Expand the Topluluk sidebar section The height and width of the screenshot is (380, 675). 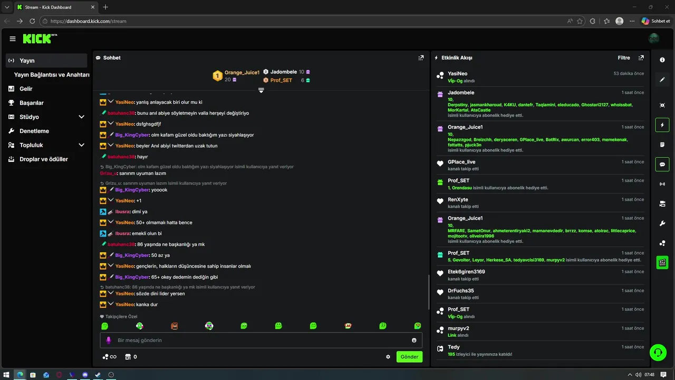click(81, 145)
